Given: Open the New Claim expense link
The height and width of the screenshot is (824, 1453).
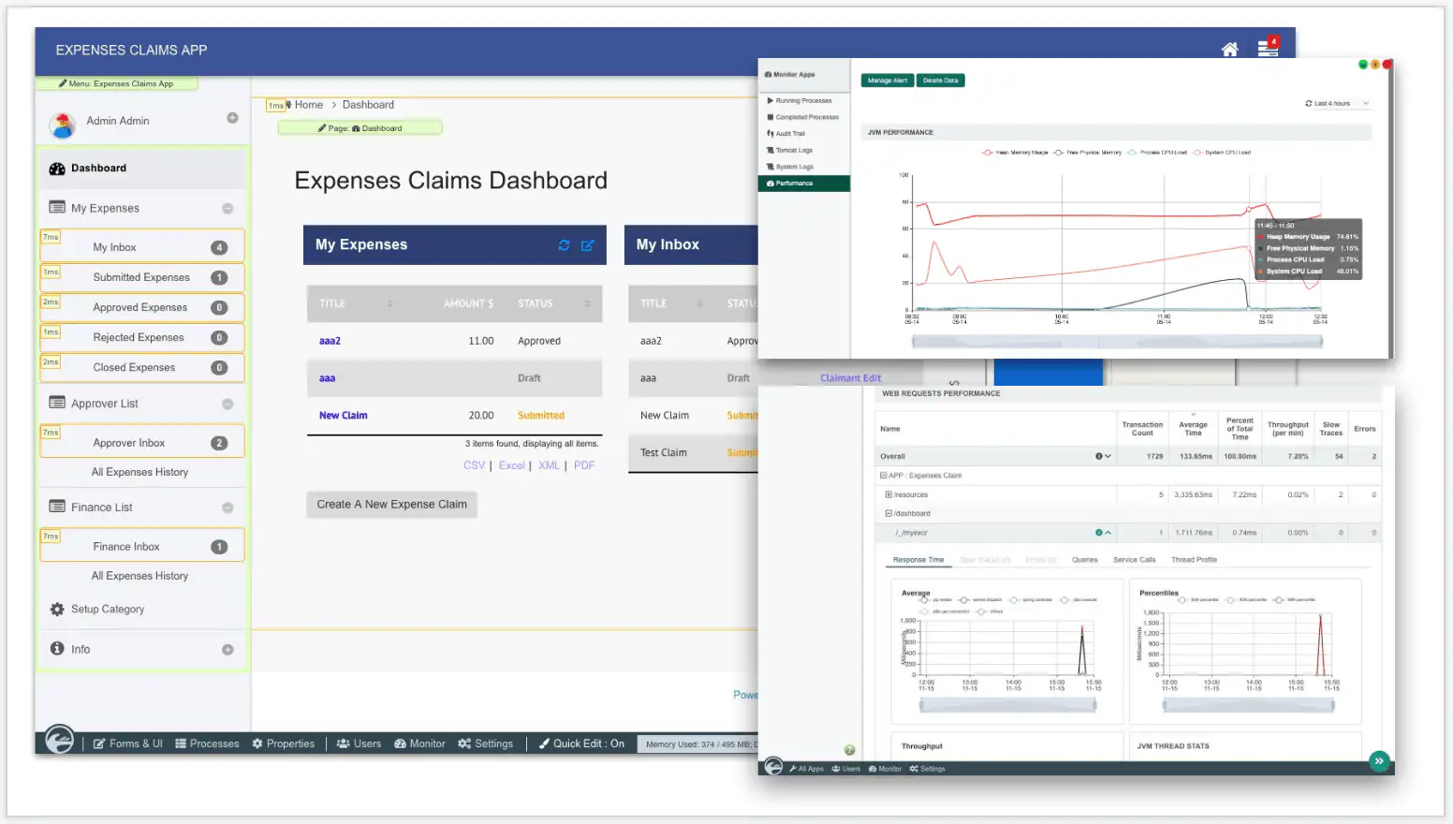Looking at the screenshot, I should 343,416.
